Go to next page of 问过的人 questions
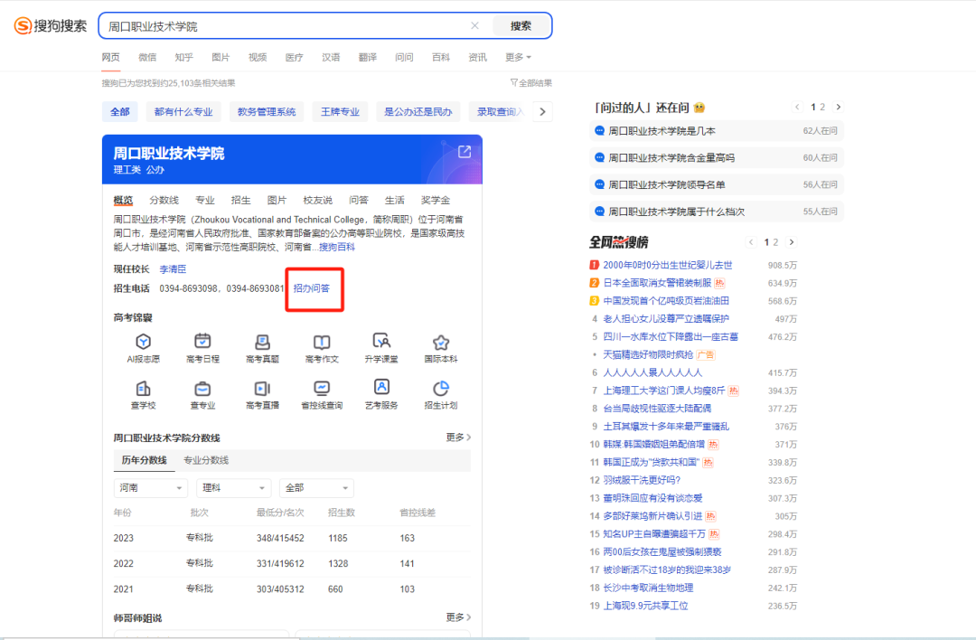Viewport: 976px width, 640px height. coord(839,107)
